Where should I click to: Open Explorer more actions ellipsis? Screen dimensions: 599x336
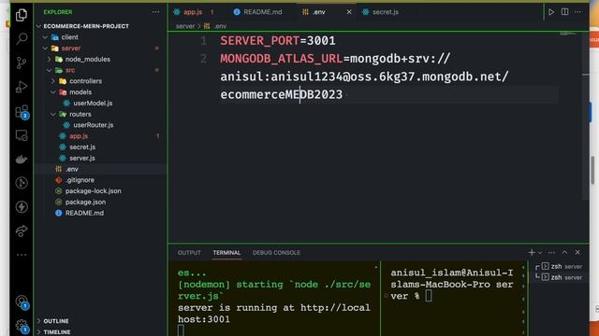(156, 12)
